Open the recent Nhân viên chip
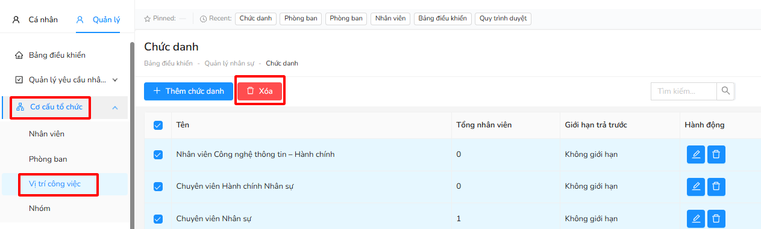 click(x=390, y=19)
